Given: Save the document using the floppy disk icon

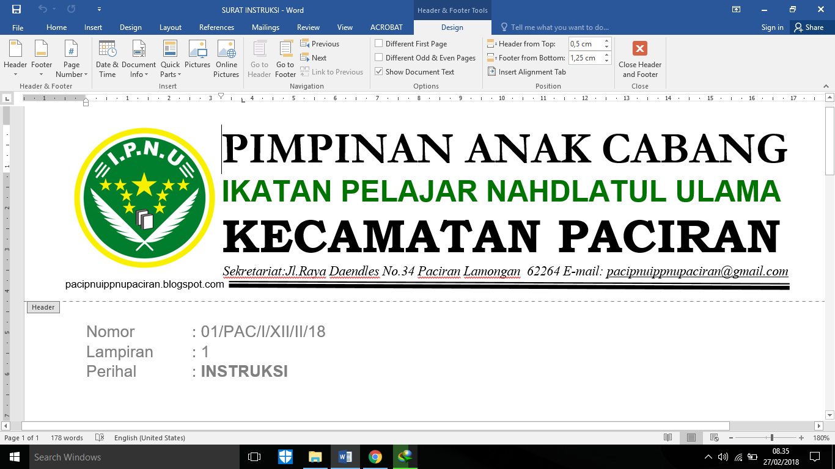Looking at the screenshot, I should [17, 10].
